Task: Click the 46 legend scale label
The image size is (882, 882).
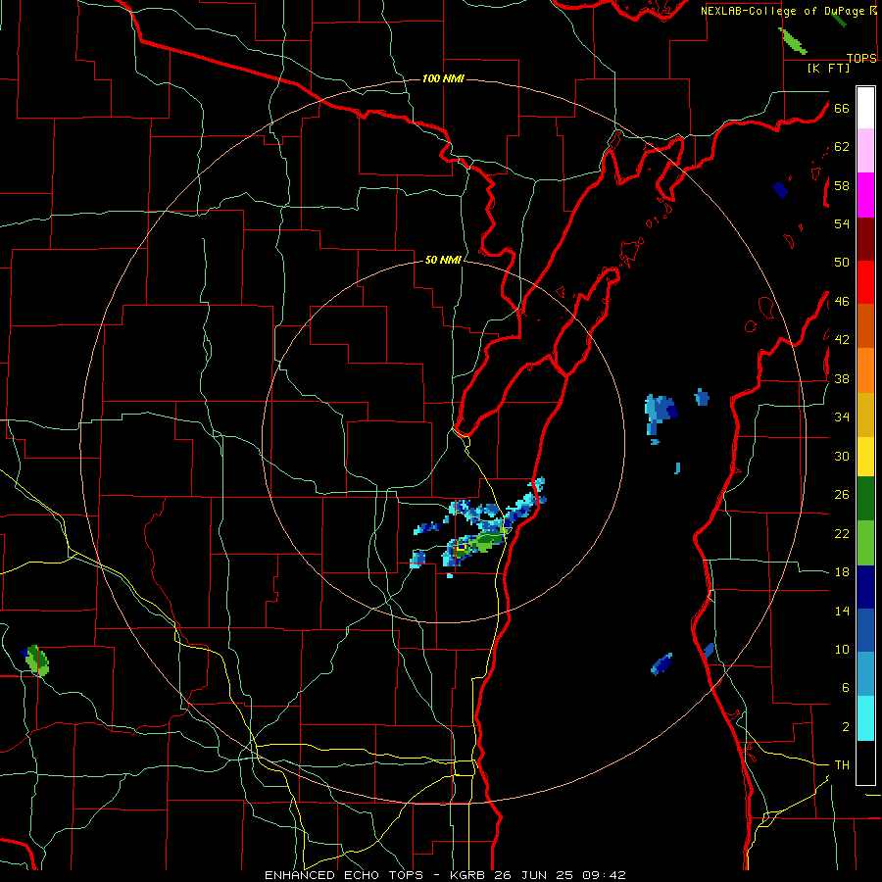Action: pos(842,302)
